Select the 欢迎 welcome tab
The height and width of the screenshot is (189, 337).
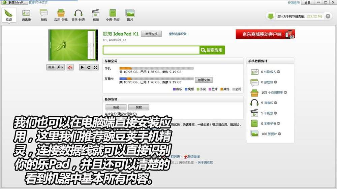[8, 15]
